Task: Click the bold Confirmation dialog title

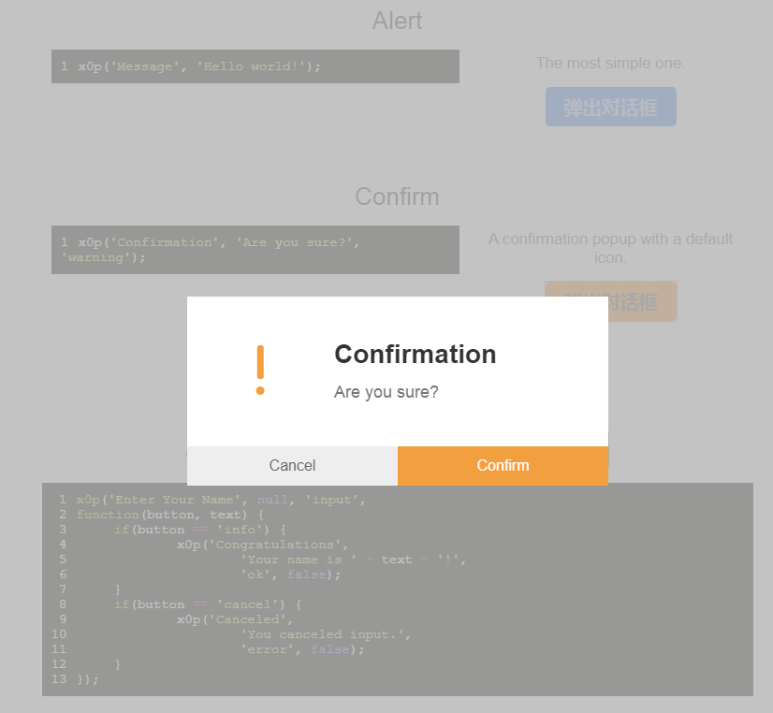Action: 416,355
